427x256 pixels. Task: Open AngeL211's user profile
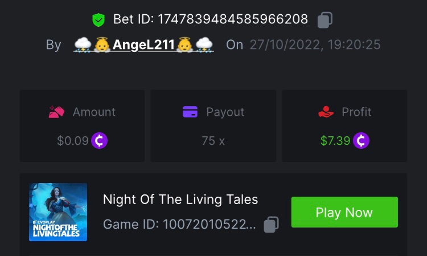pyautogui.click(x=143, y=44)
